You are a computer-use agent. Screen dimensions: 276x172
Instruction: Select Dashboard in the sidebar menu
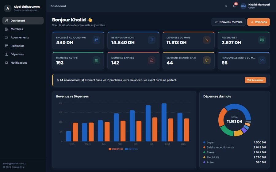pyautogui.click(x=23, y=21)
